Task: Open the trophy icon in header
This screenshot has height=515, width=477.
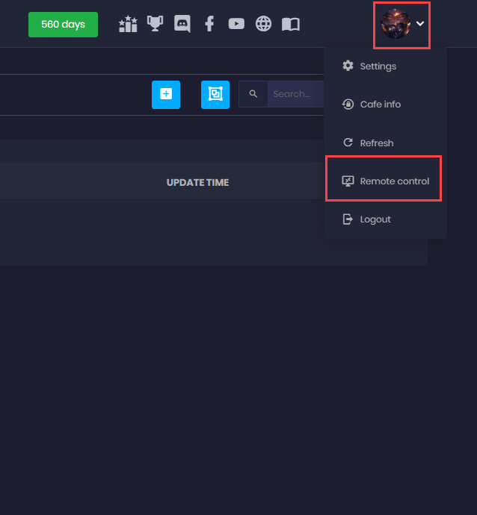Action: (155, 24)
